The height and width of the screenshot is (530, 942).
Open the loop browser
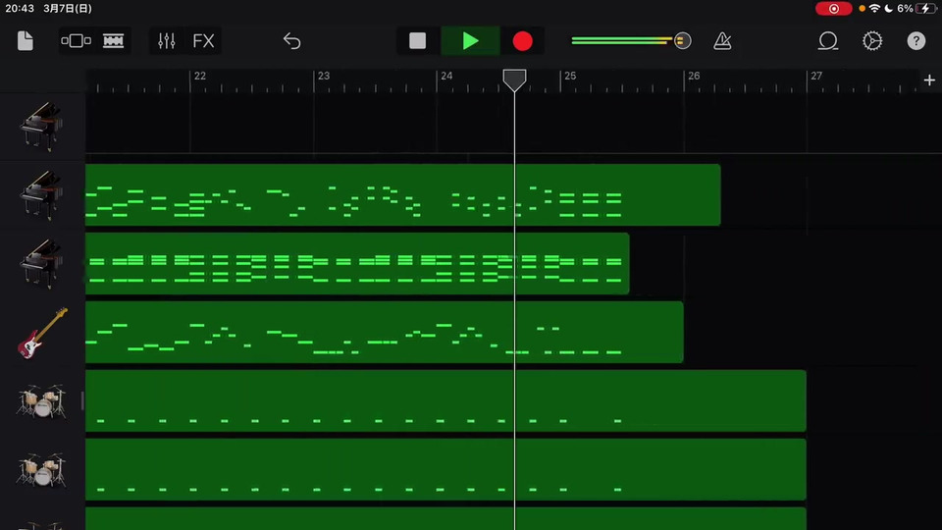(x=828, y=41)
